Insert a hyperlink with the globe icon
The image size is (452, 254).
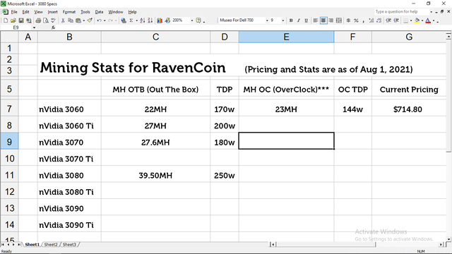(x=124, y=20)
